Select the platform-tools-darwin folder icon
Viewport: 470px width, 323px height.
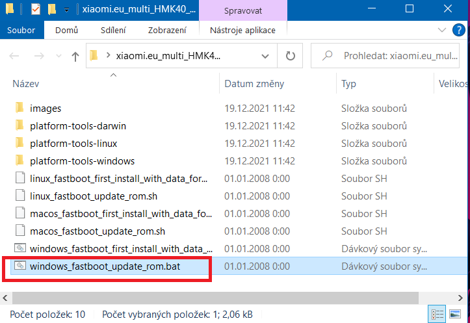[x=20, y=125]
